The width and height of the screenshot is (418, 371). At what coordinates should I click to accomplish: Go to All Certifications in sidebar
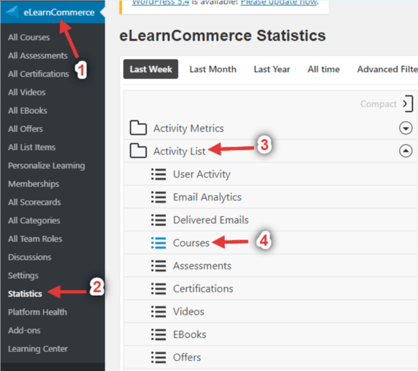click(x=39, y=74)
